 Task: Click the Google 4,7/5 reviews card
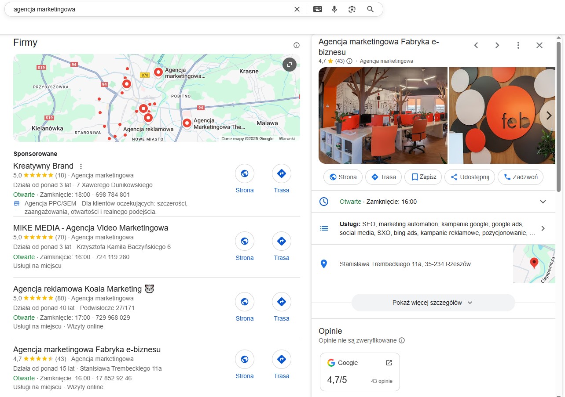coord(360,372)
